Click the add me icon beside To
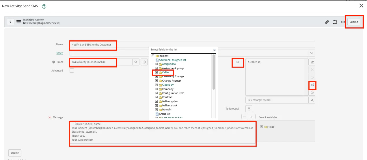This screenshot has height=160, width=367. click(312, 62)
